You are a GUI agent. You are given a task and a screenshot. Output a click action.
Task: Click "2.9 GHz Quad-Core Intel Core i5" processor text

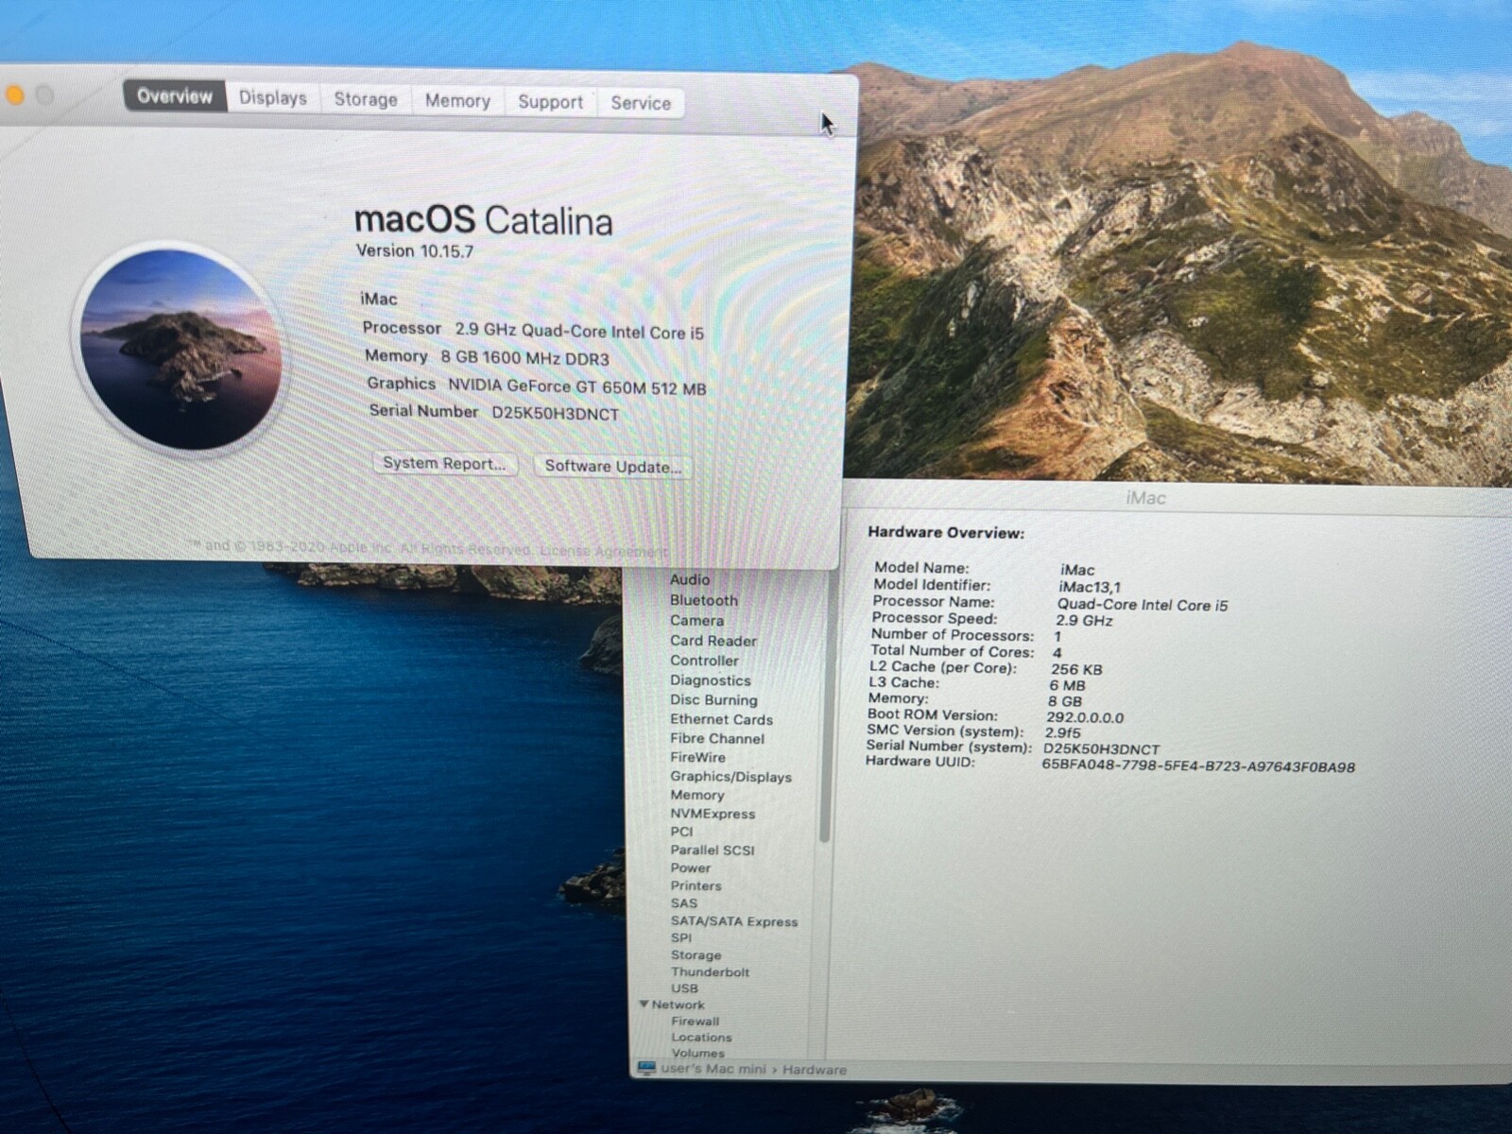click(x=579, y=331)
